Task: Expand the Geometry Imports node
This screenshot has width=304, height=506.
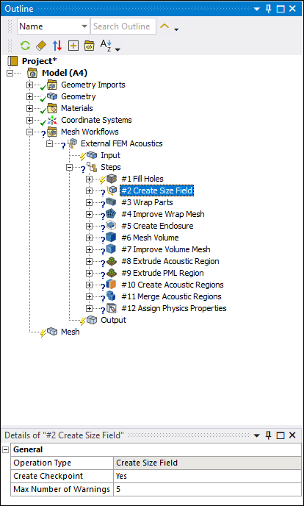Action: click(x=30, y=85)
